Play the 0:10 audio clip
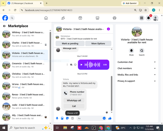Screen dimensions: 163x131 (81, 65)
